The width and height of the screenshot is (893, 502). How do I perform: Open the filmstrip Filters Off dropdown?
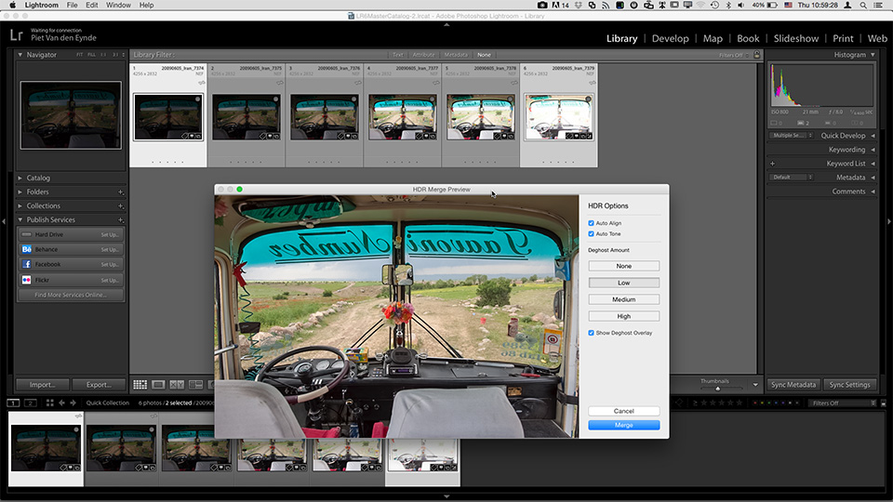[843, 403]
